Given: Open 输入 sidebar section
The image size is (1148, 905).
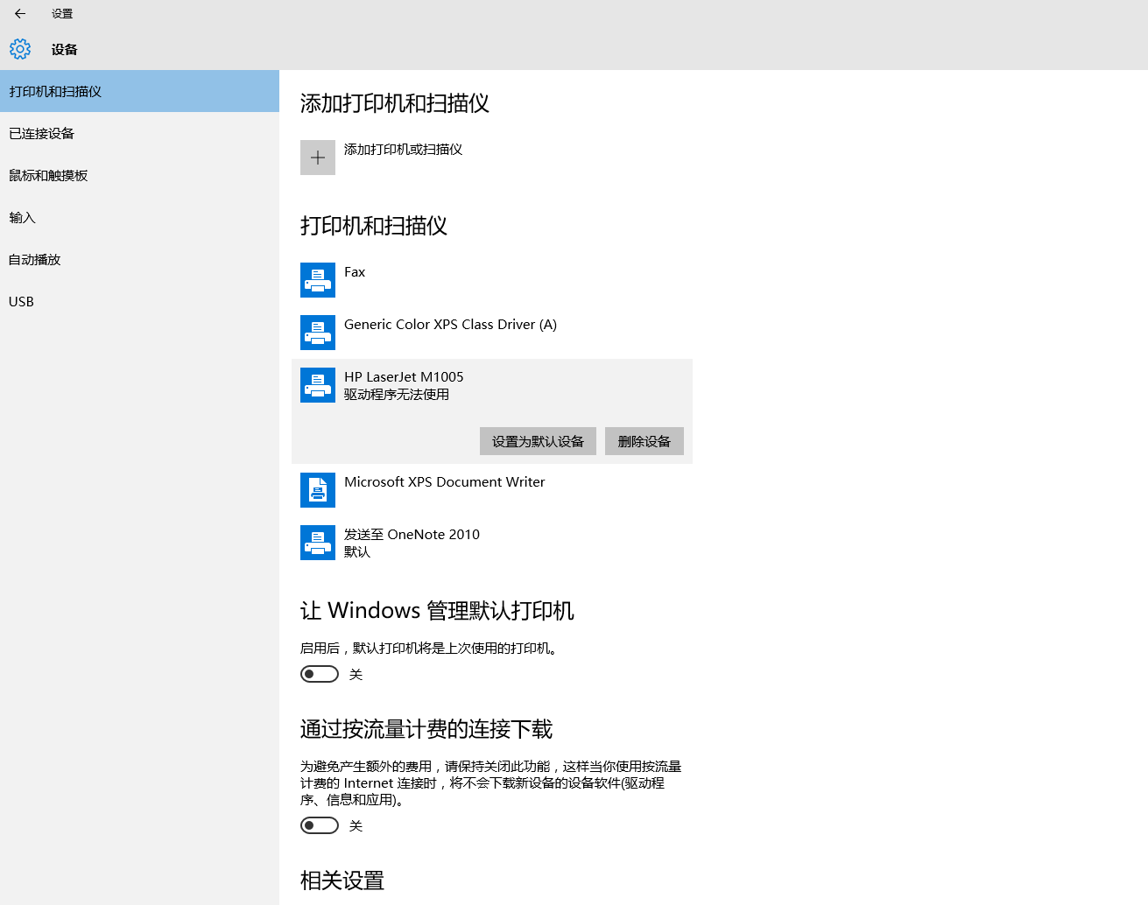Looking at the screenshot, I should click(140, 217).
